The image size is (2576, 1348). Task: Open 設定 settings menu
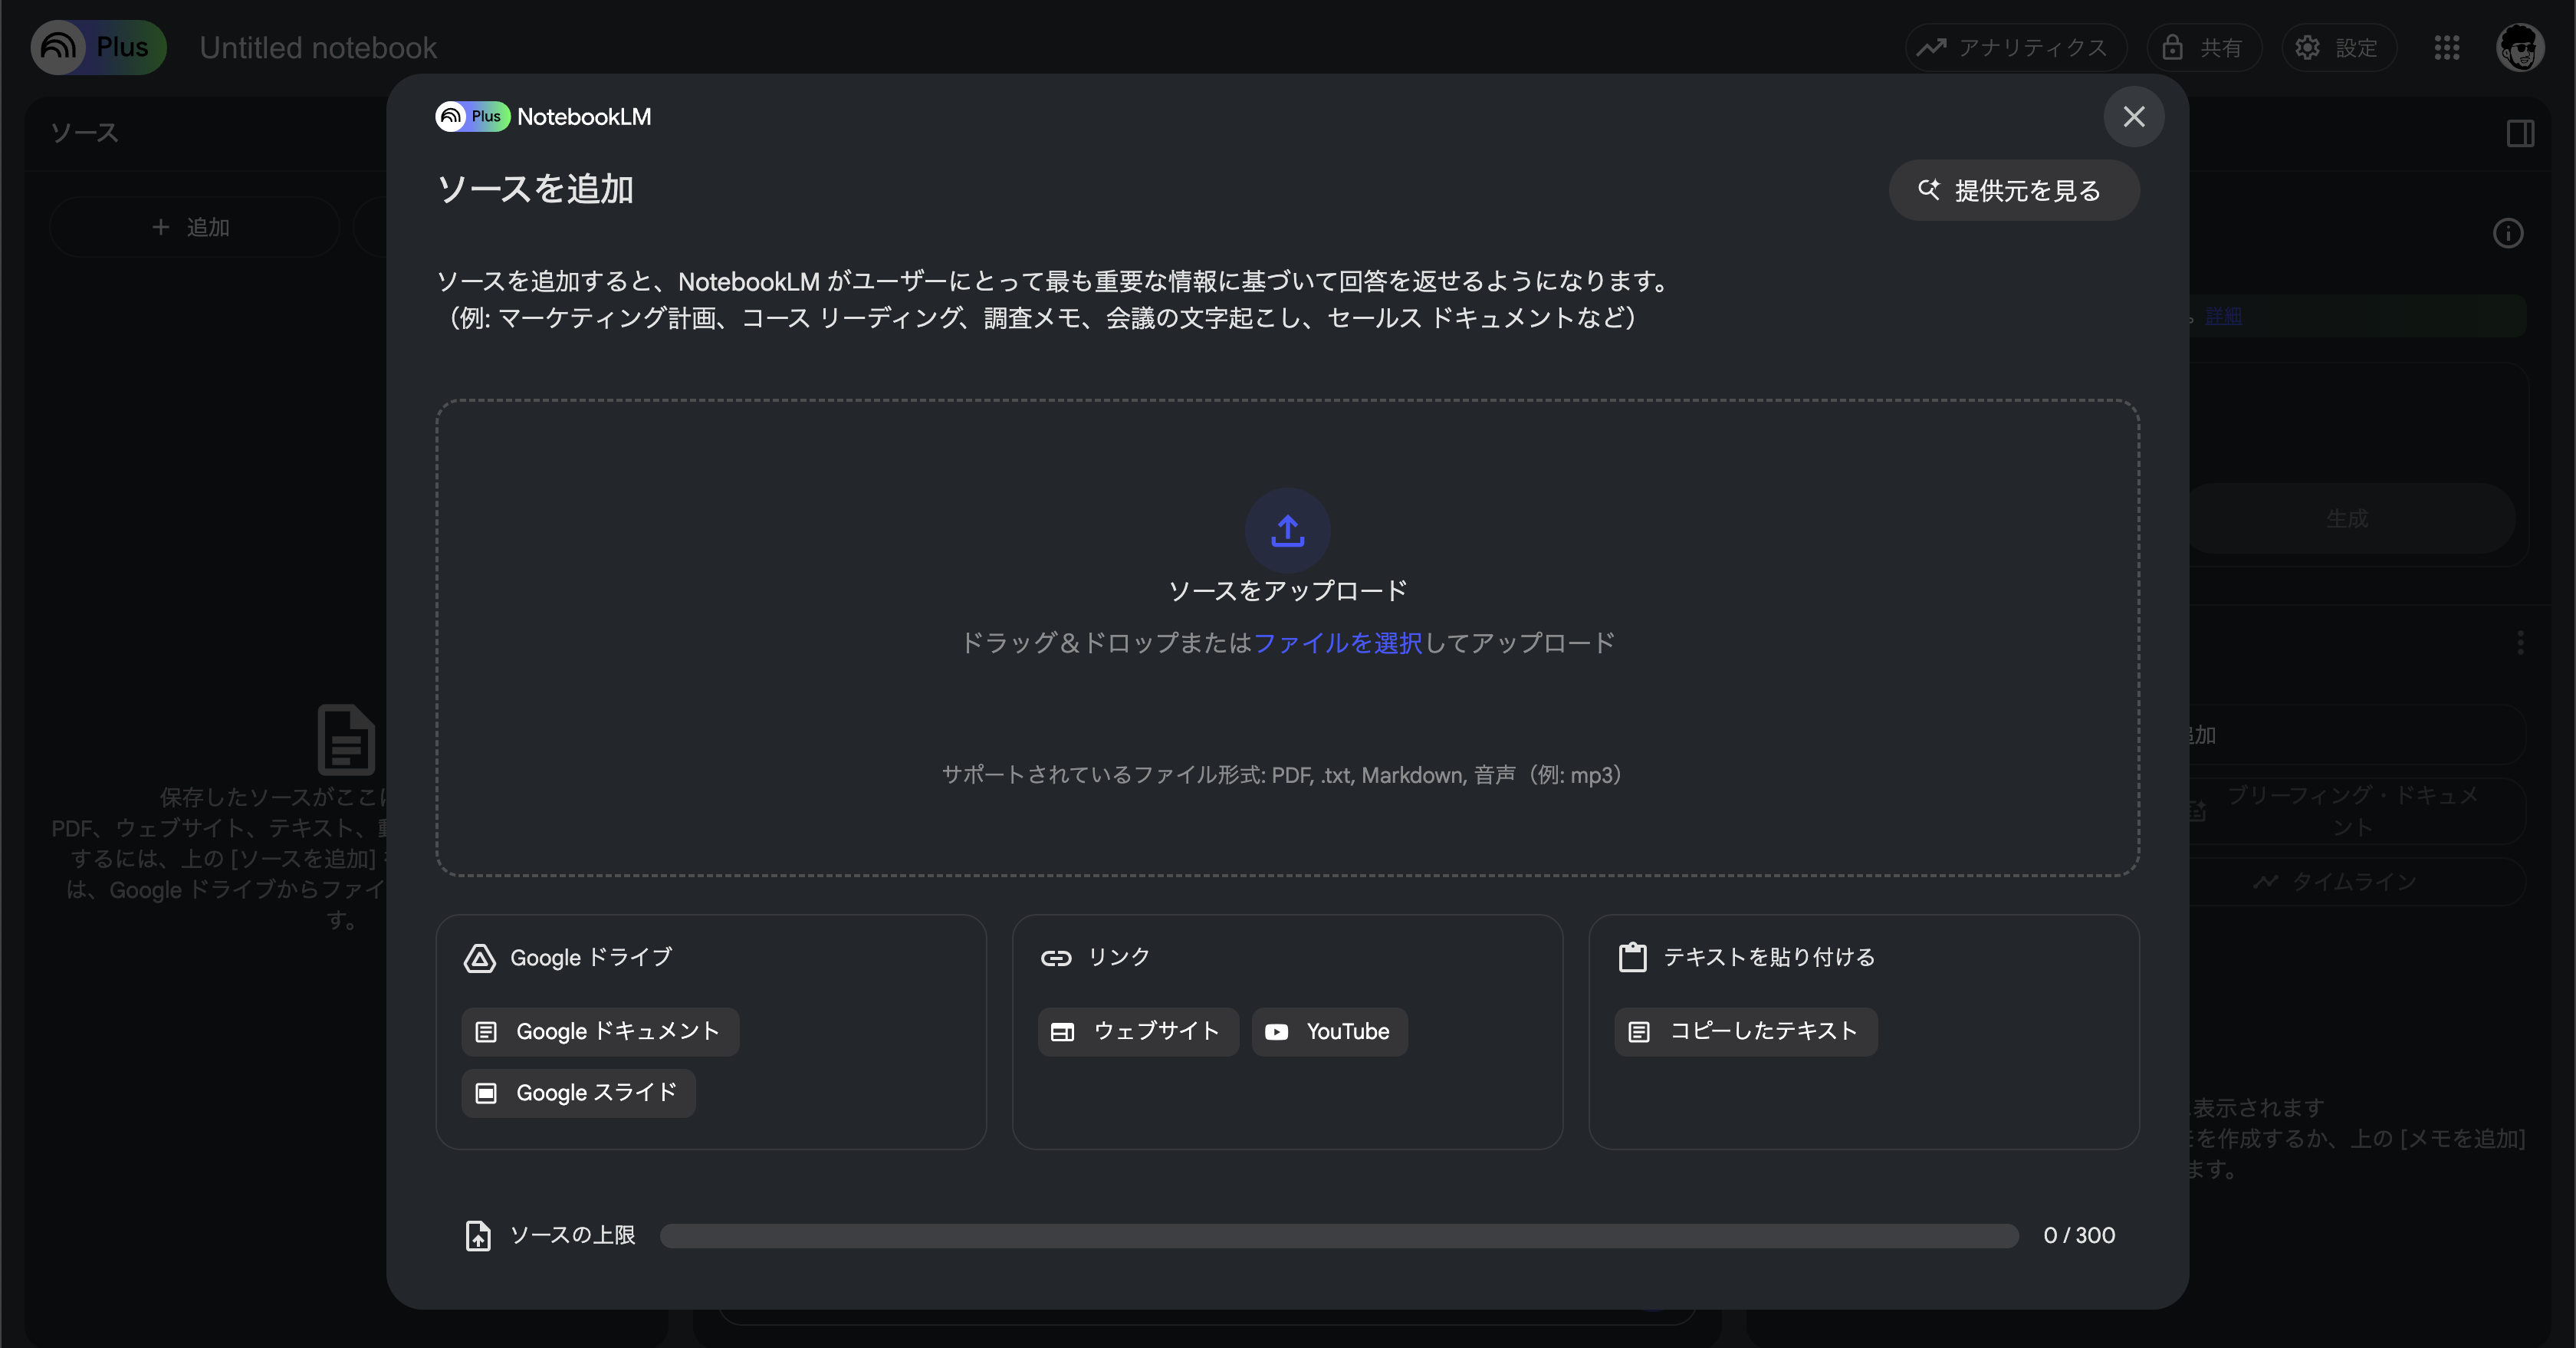pos(2338,47)
